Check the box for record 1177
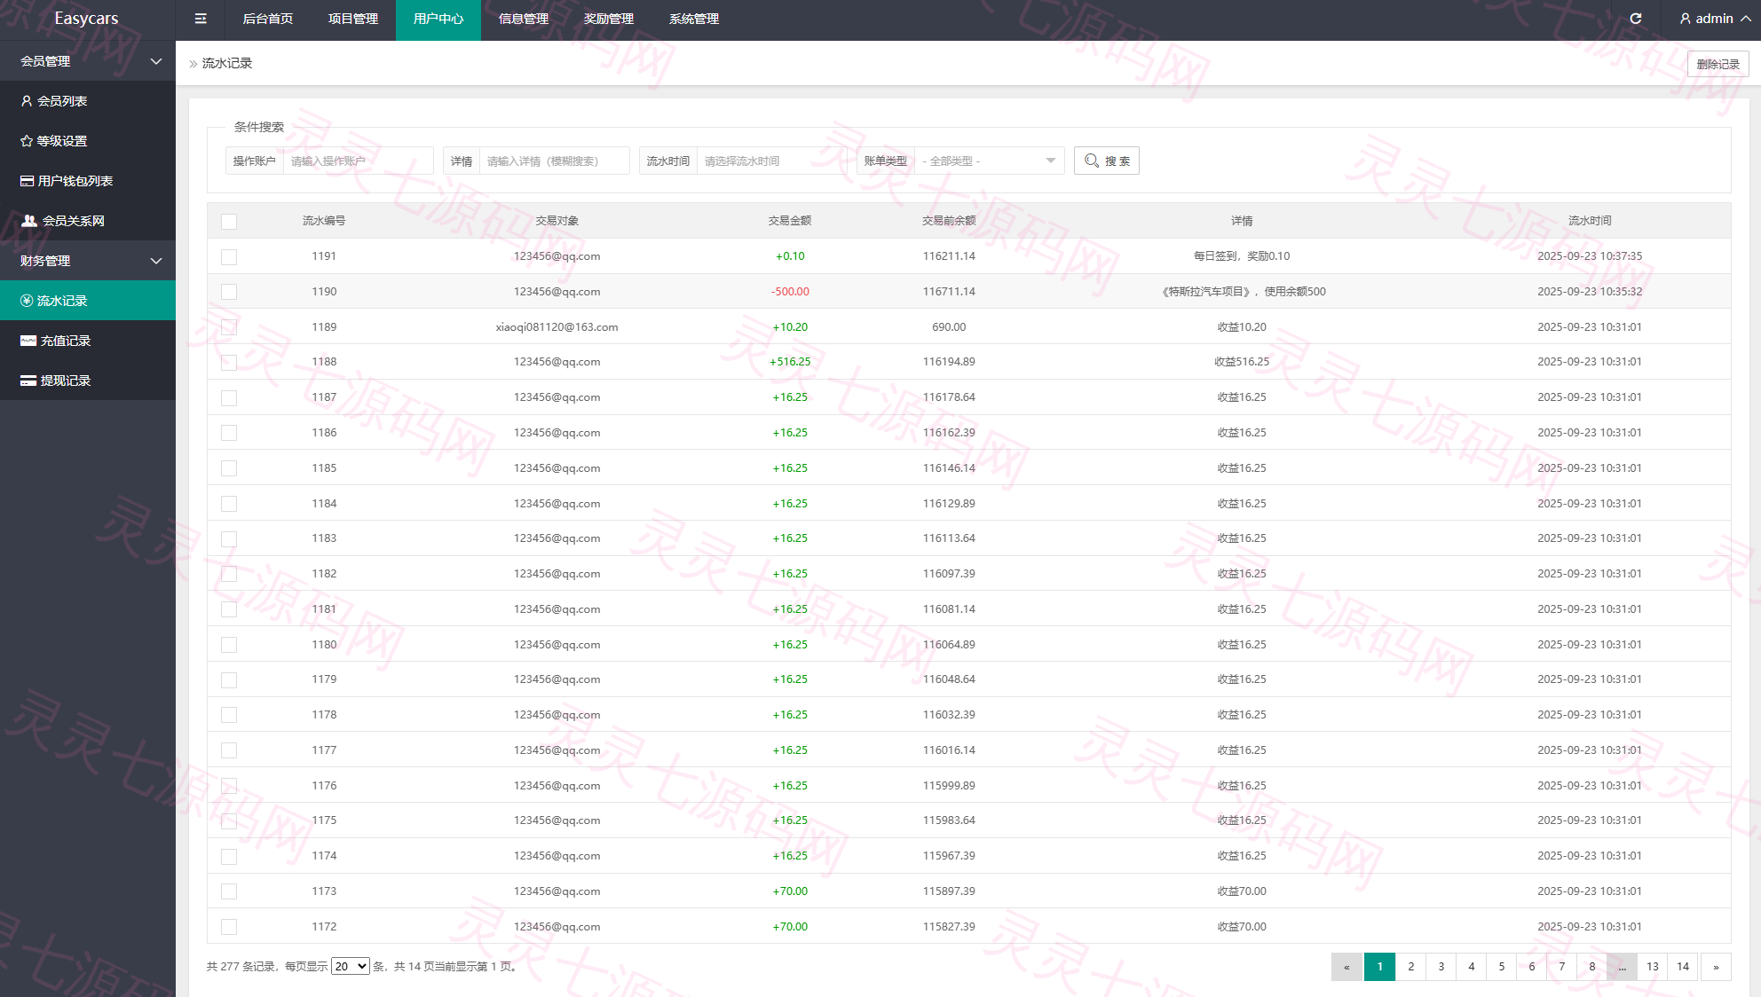The height and width of the screenshot is (997, 1761). (x=229, y=750)
